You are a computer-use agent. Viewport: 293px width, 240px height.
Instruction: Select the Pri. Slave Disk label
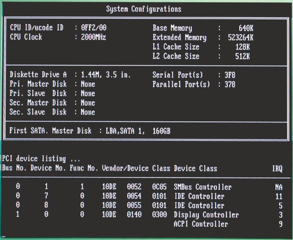point(38,93)
